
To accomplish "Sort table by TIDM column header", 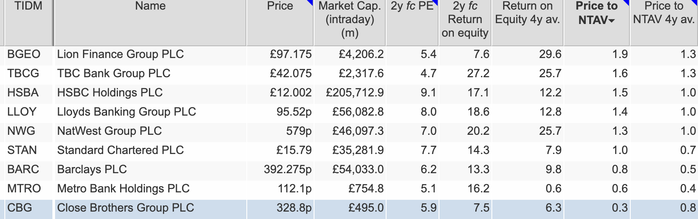I will 28,6.
